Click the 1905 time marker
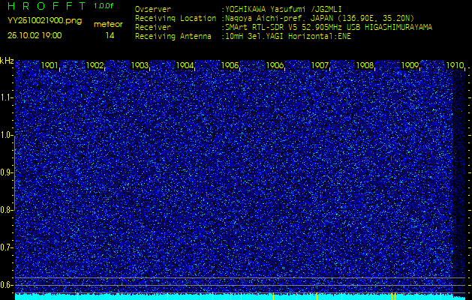Image resolution: width=472 pixels, height=300 pixels. [230, 65]
